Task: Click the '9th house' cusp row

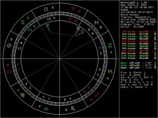Action: (135, 51)
